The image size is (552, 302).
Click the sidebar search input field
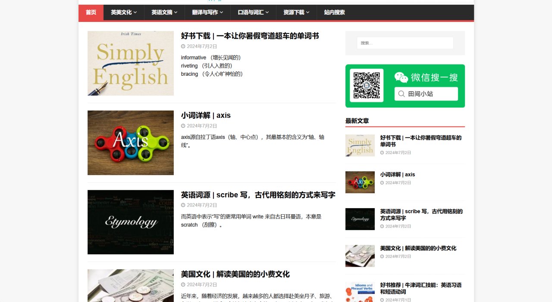[x=405, y=43]
